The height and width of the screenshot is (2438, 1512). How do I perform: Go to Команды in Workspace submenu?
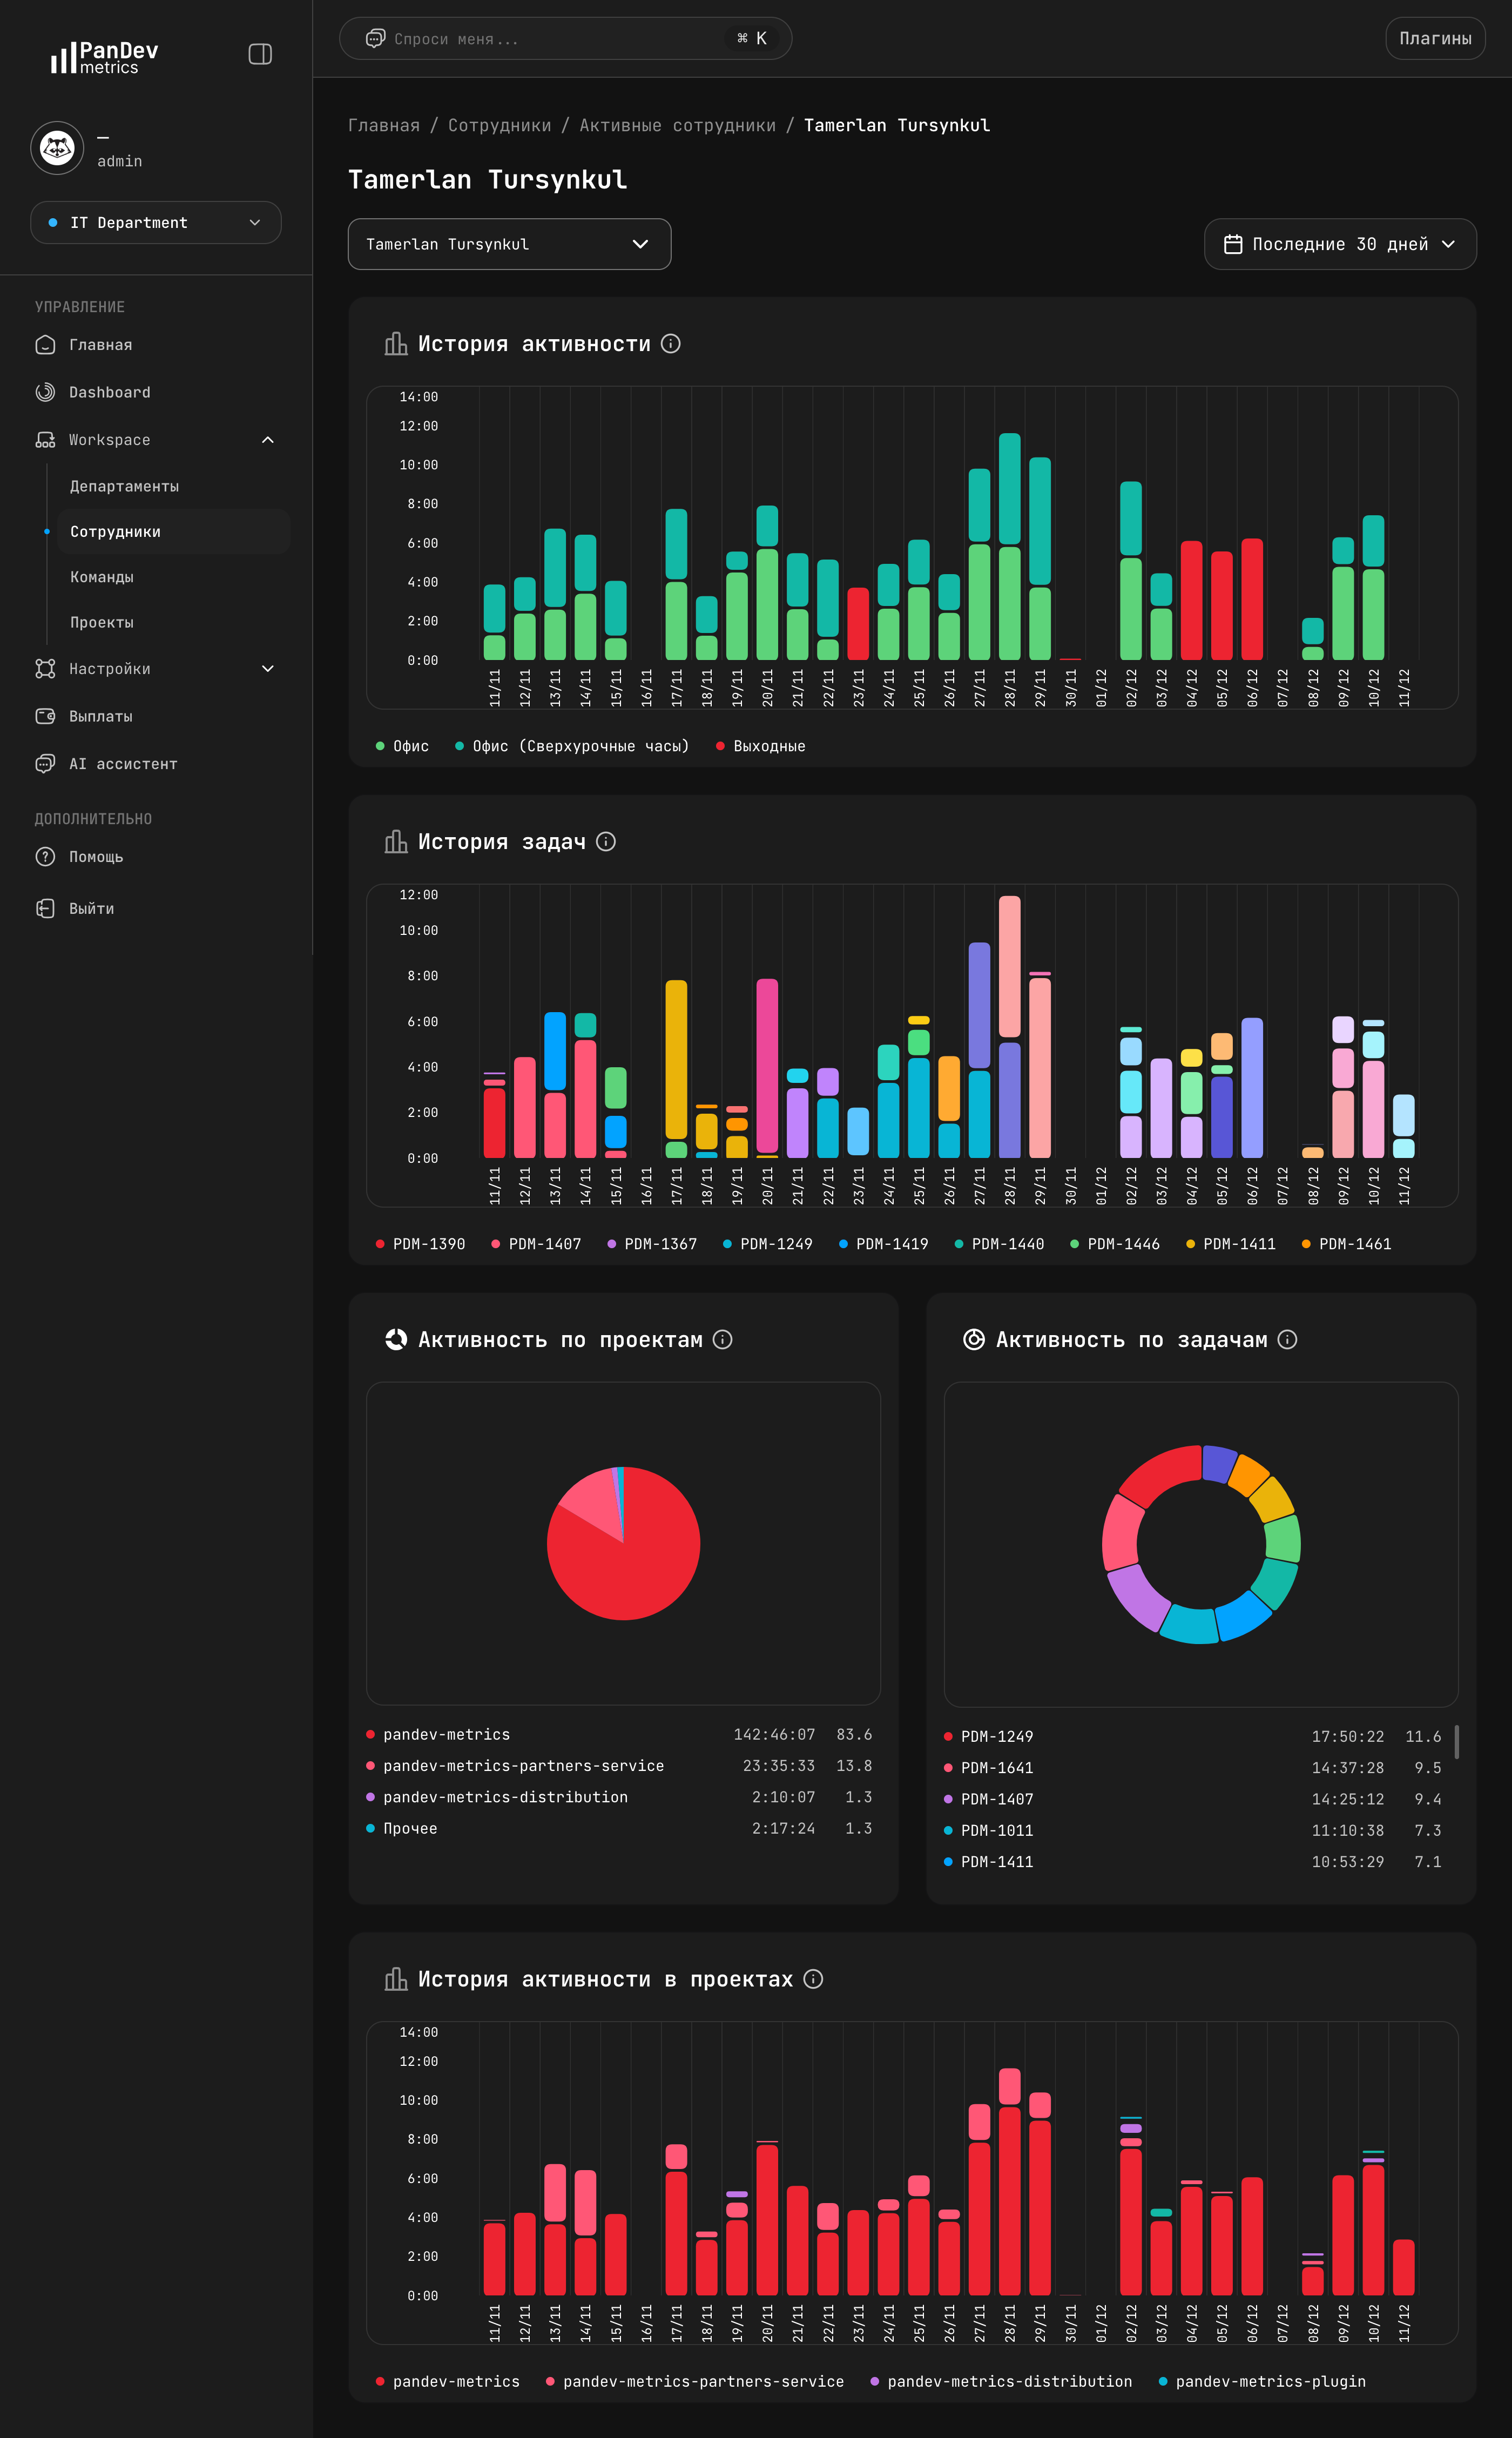[x=101, y=577]
